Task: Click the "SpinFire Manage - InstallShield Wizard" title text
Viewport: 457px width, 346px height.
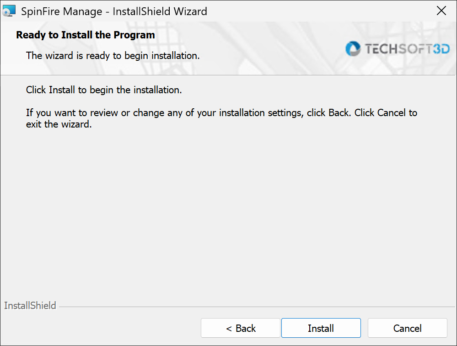Action: coord(114,11)
